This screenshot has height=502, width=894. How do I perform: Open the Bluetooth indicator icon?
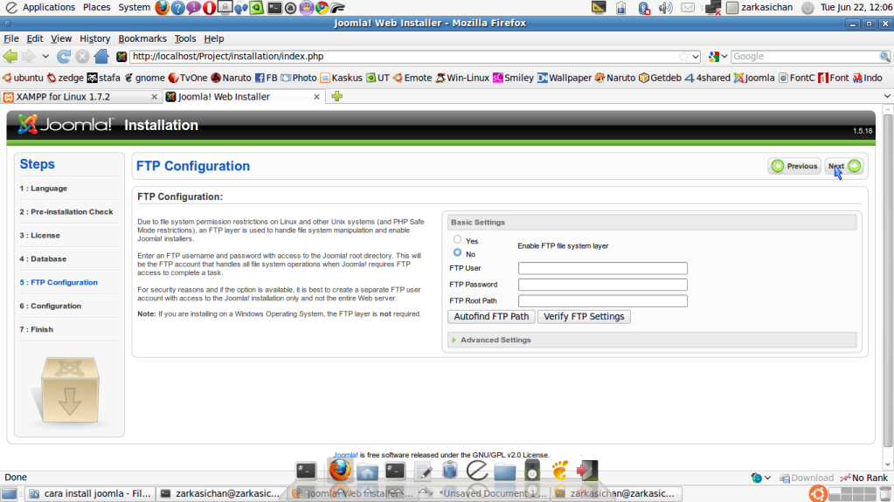pos(644,7)
